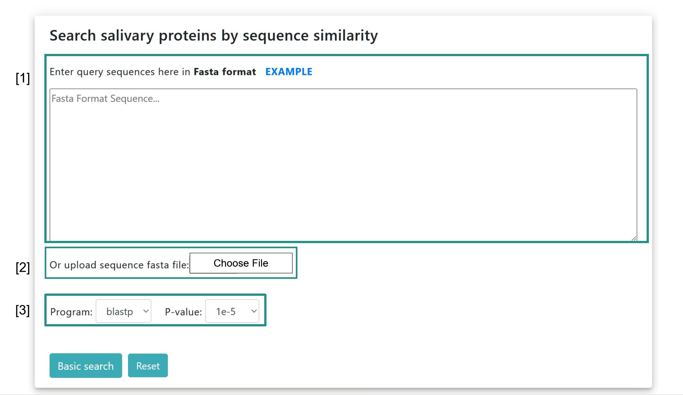Click the 'P-value:' field label
The width and height of the screenshot is (683, 395).
click(x=183, y=312)
